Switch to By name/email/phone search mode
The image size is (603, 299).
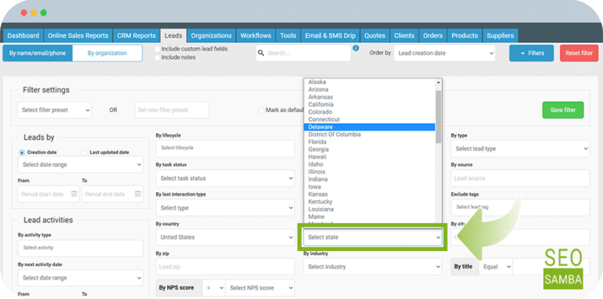tap(38, 53)
